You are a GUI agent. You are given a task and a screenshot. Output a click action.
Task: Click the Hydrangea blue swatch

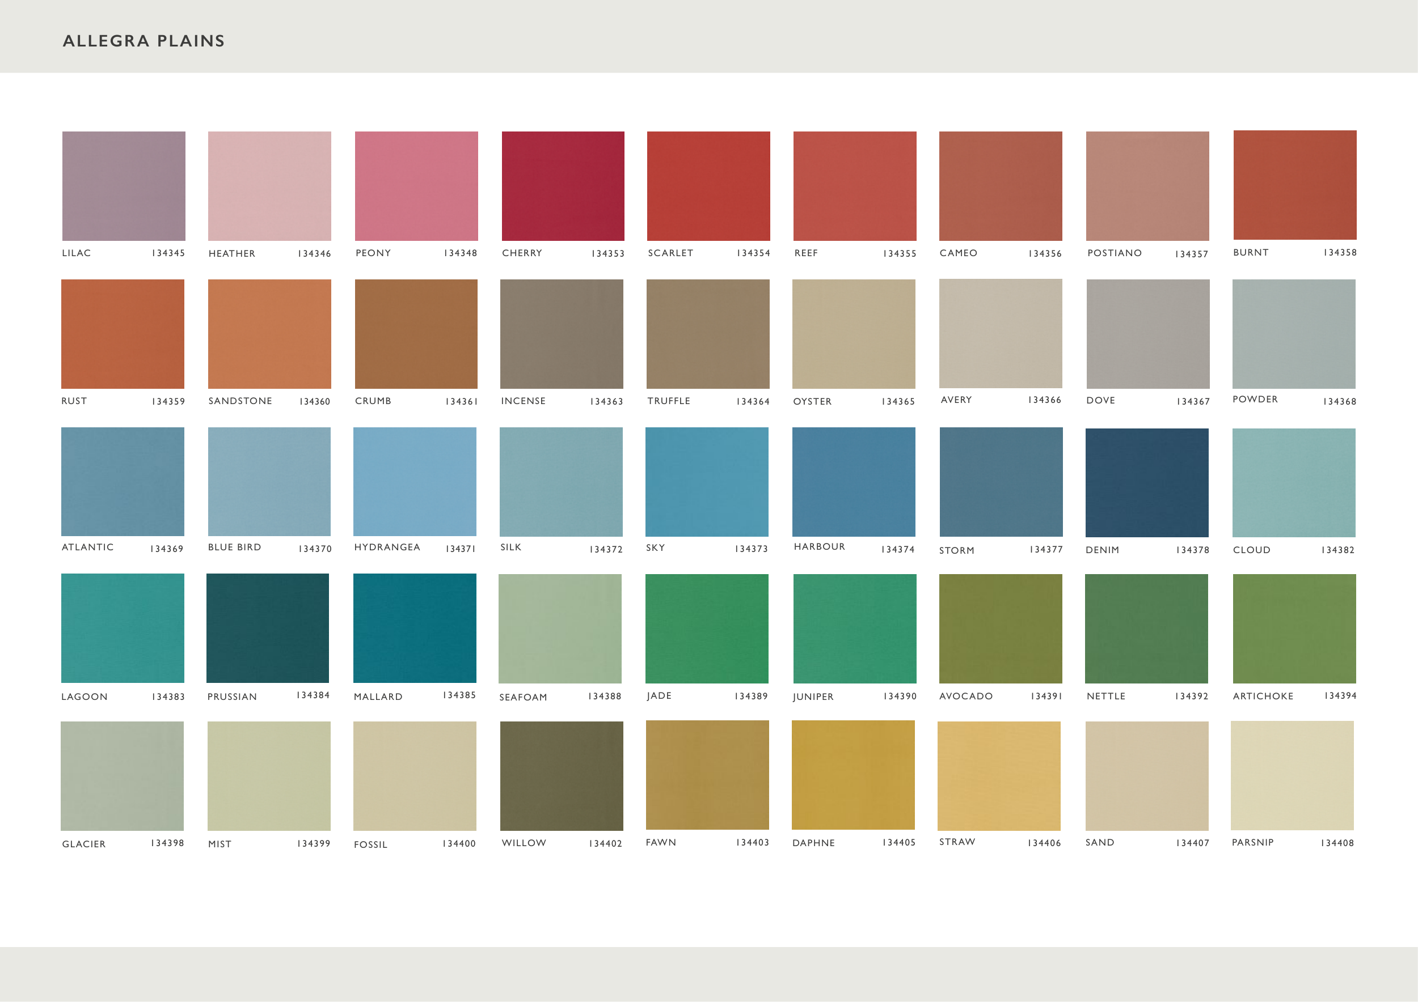tap(415, 481)
